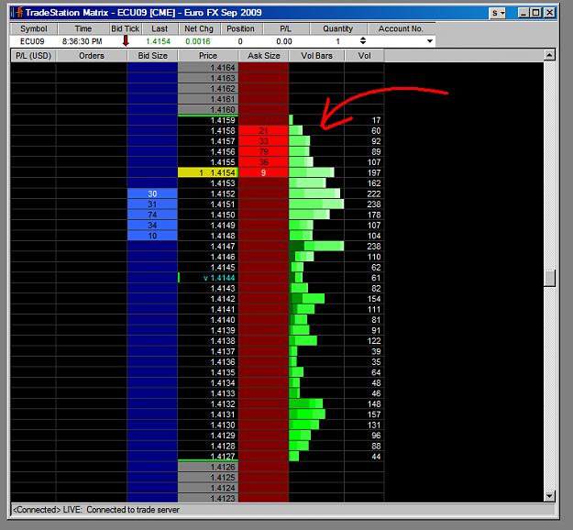Screen dimensions: 573x530
Task: Click the Quantity stepper arrows
Action: (362, 40)
